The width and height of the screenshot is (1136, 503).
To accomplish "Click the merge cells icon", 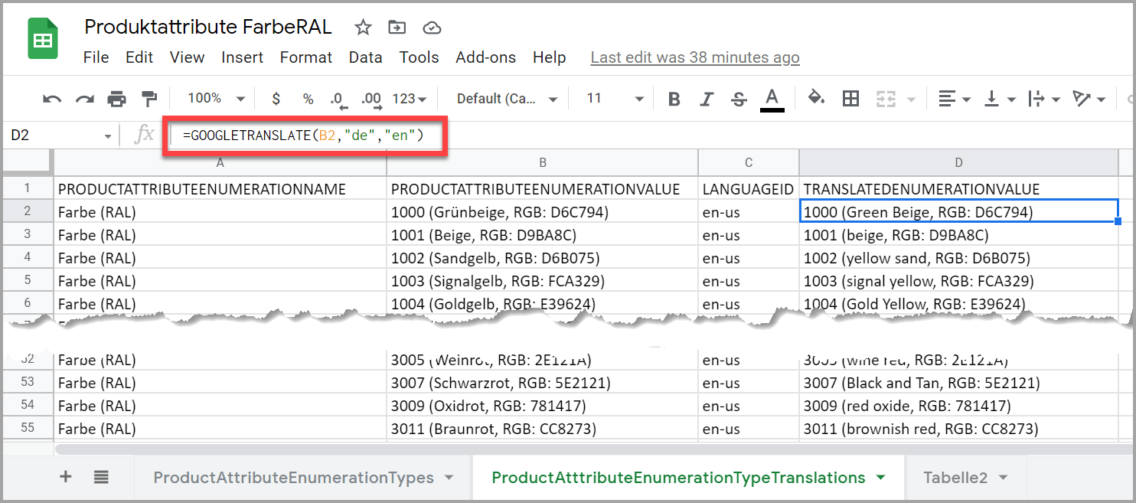I will tap(886, 99).
